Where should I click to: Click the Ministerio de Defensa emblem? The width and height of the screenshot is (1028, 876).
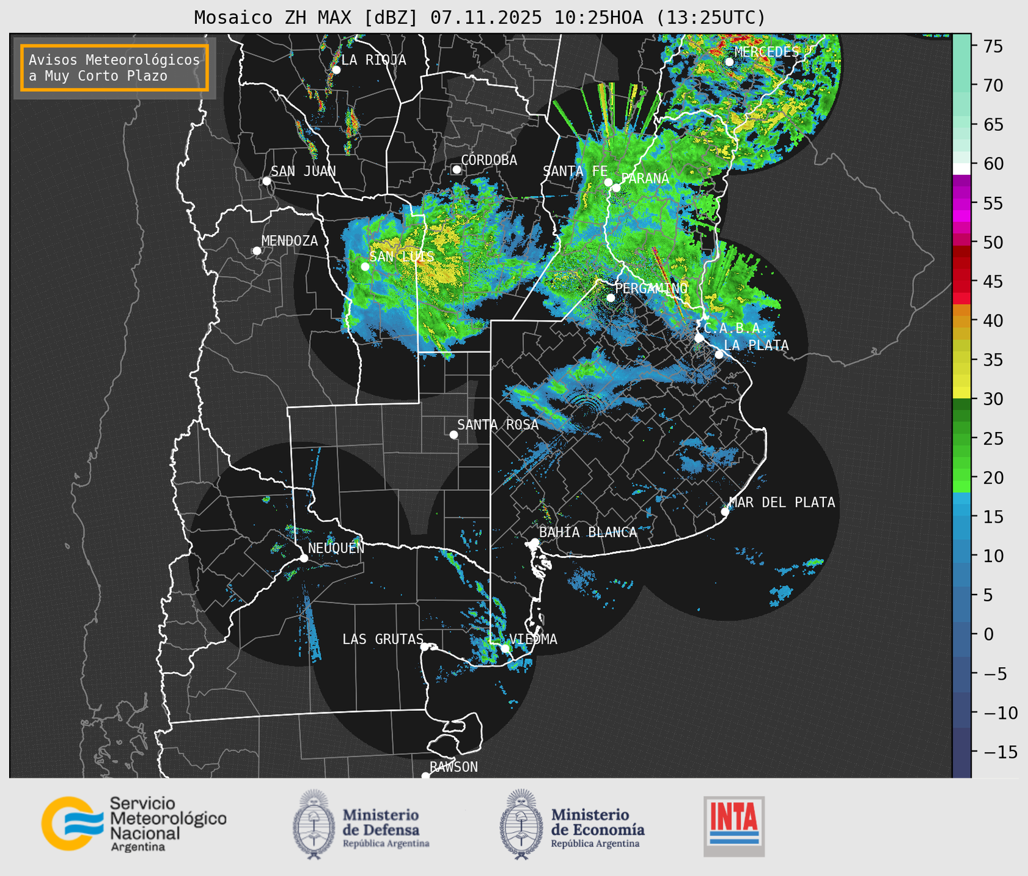314,824
